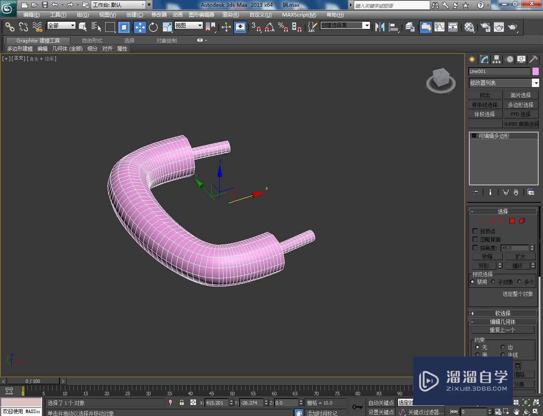543x416 pixels.
Task: Expand the 软选择 rollout
Action: click(503, 313)
